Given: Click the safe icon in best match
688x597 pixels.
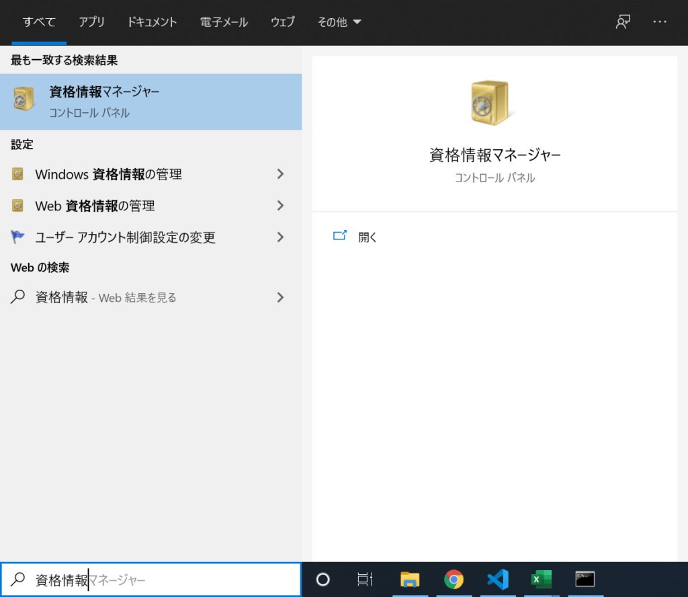Looking at the screenshot, I should click(x=24, y=99).
